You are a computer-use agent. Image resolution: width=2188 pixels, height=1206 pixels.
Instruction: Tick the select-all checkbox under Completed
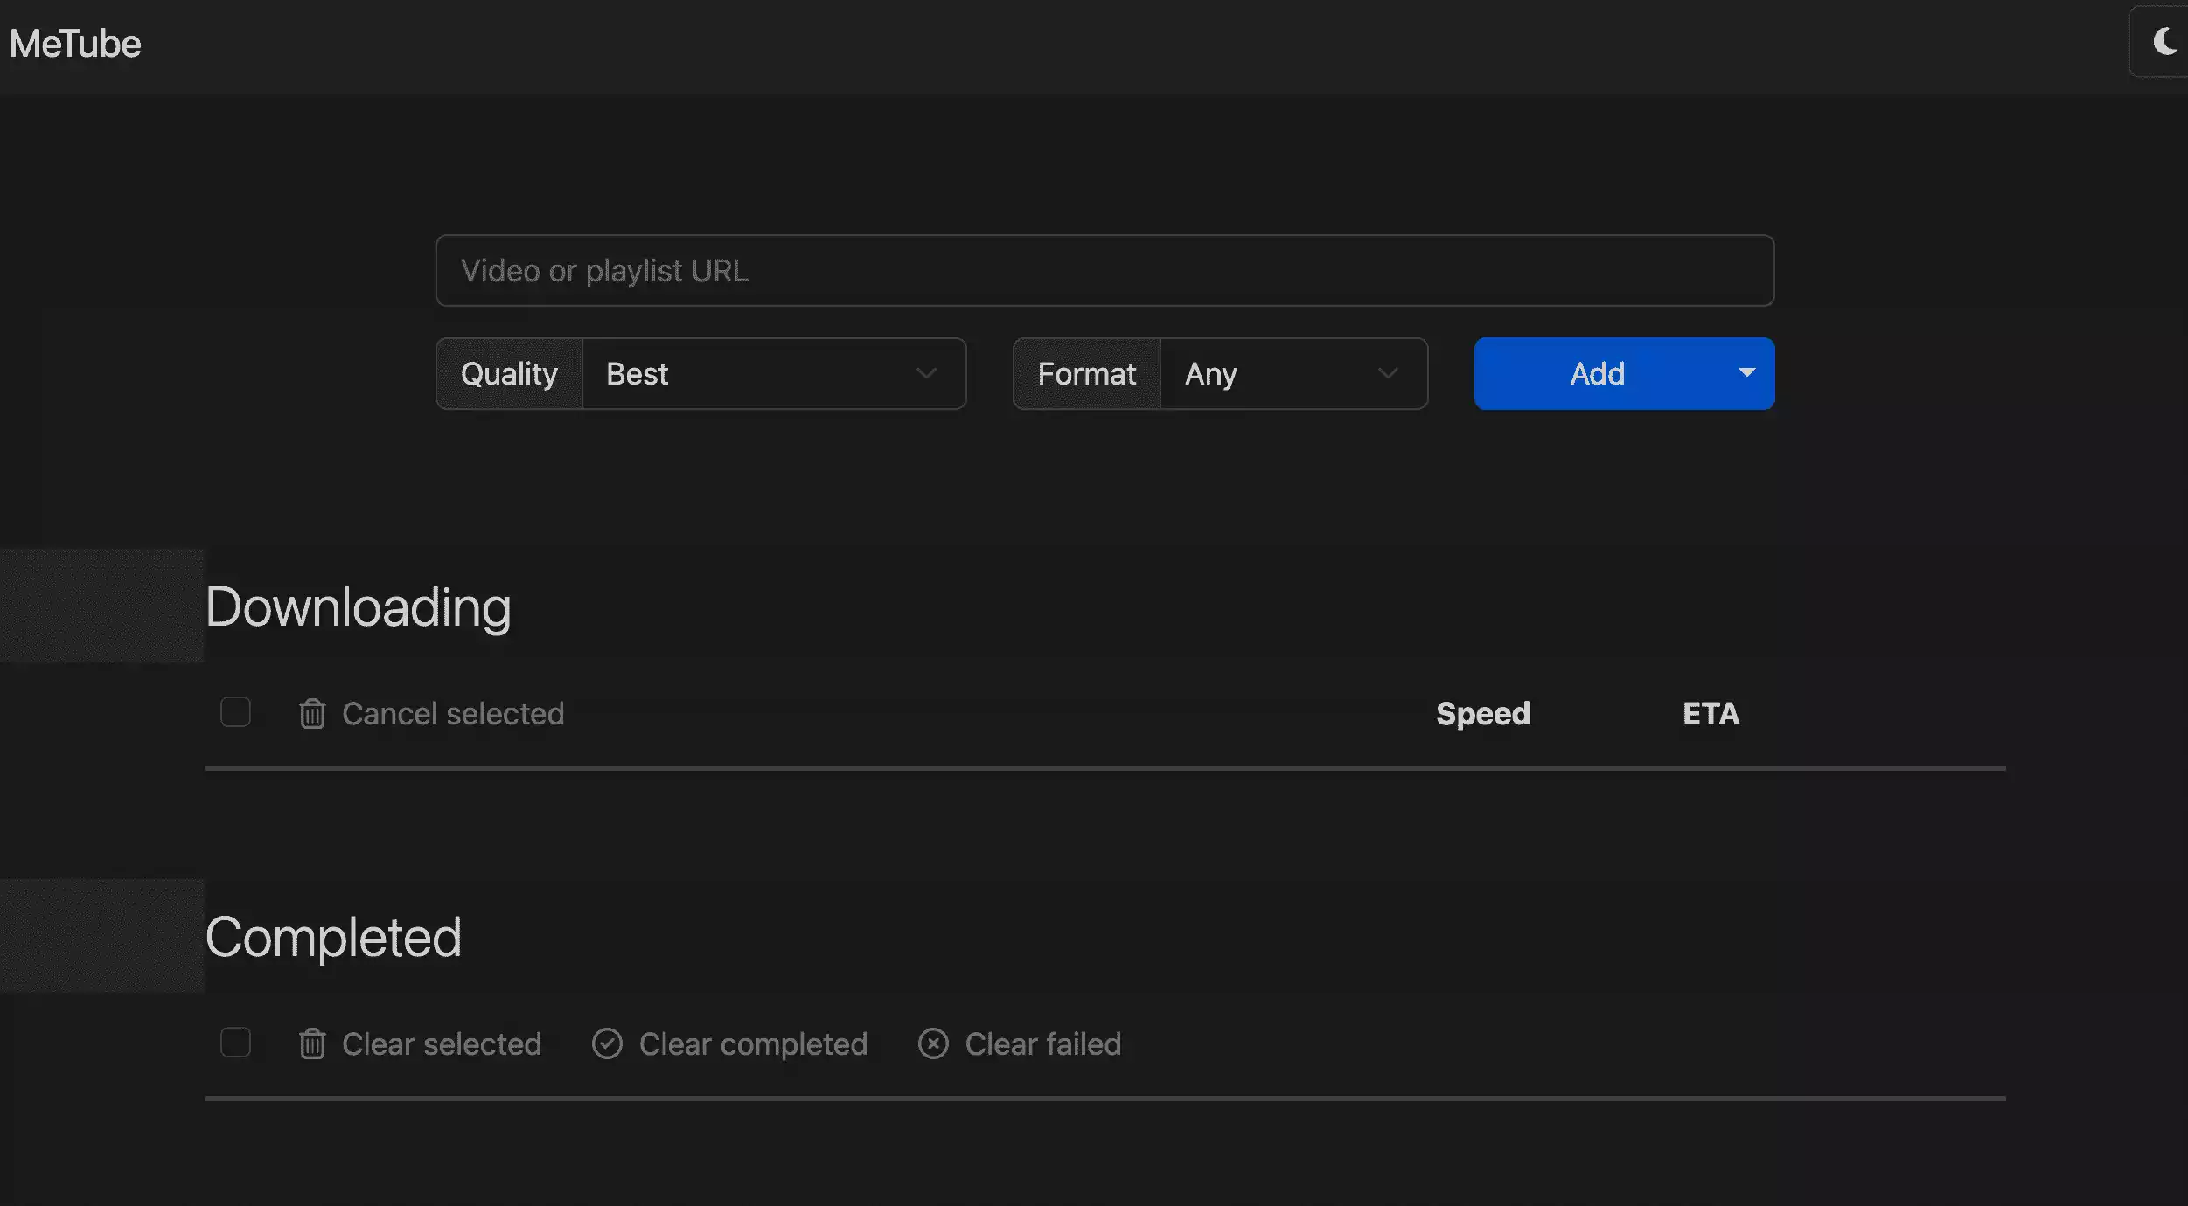[x=235, y=1043]
